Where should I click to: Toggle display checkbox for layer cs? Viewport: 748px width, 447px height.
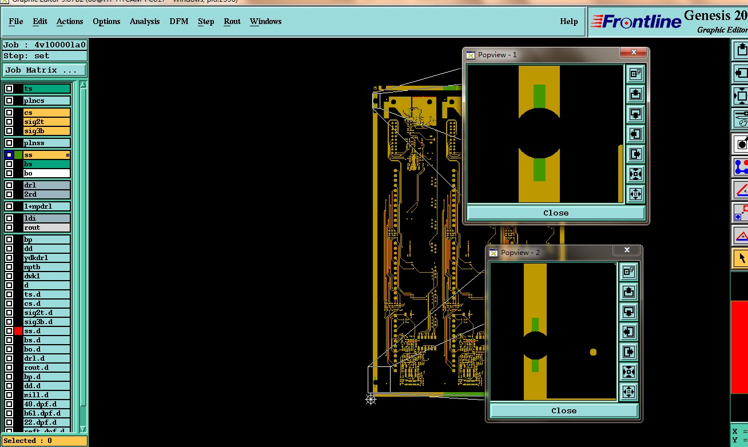click(9, 113)
